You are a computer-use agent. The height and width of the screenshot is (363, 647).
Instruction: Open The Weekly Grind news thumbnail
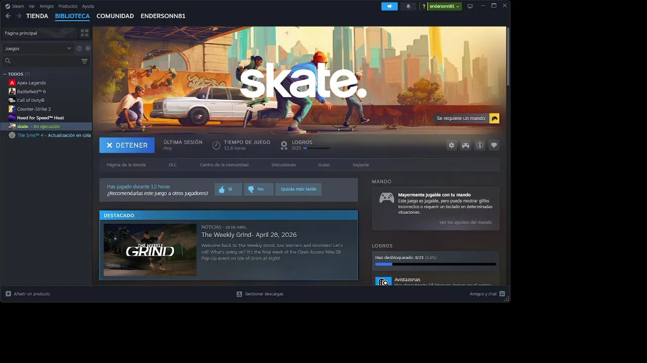click(x=150, y=250)
